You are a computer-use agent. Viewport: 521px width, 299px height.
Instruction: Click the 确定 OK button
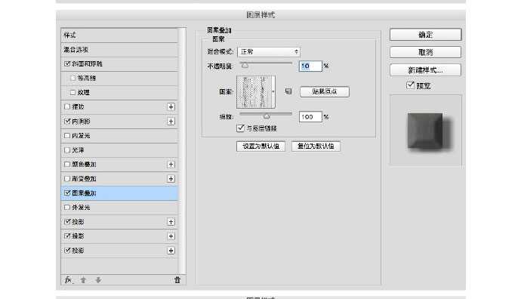point(425,35)
